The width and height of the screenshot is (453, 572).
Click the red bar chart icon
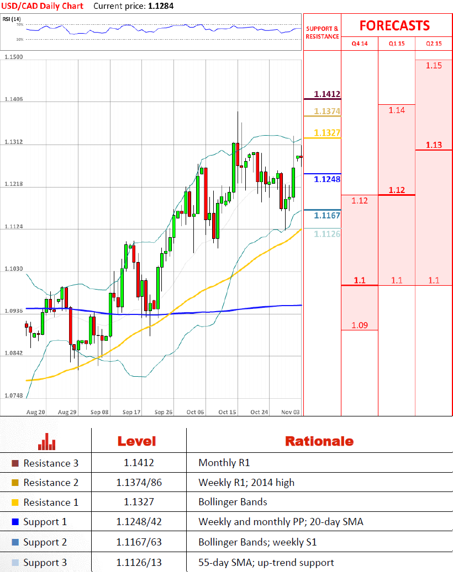[x=47, y=441]
